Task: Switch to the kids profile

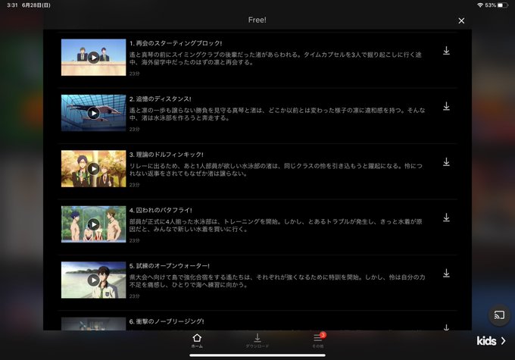Action: click(x=492, y=341)
